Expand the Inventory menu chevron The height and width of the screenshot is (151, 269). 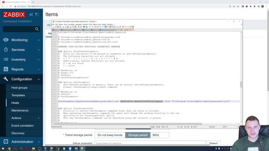tap(39, 60)
